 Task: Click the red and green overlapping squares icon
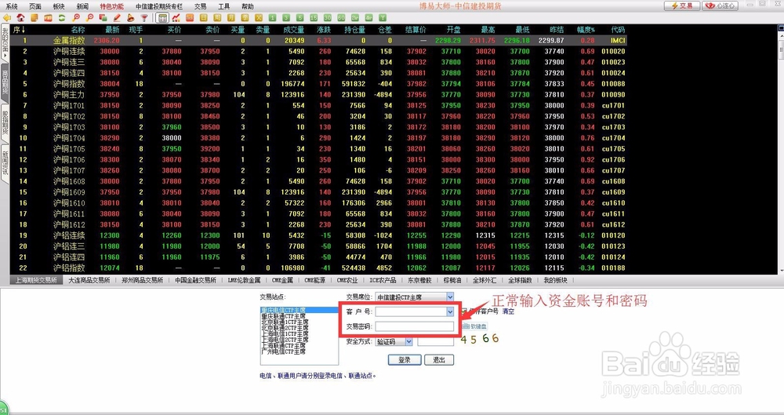pos(103,18)
